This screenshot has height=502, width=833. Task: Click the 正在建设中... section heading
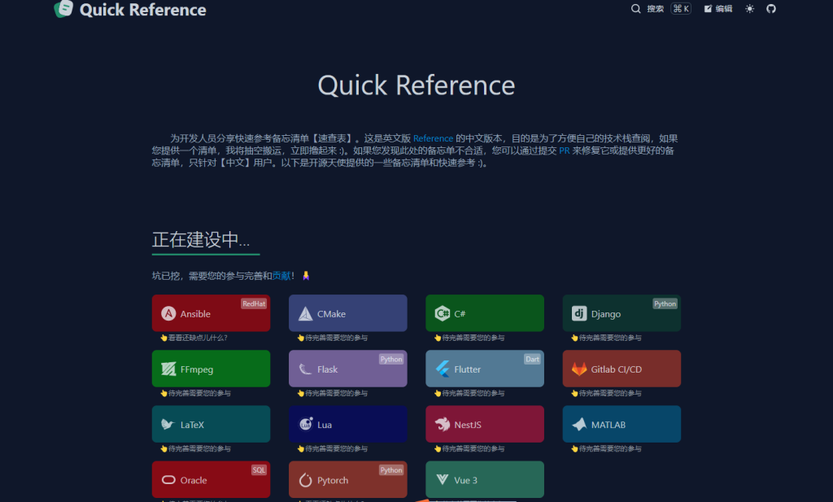pos(201,240)
